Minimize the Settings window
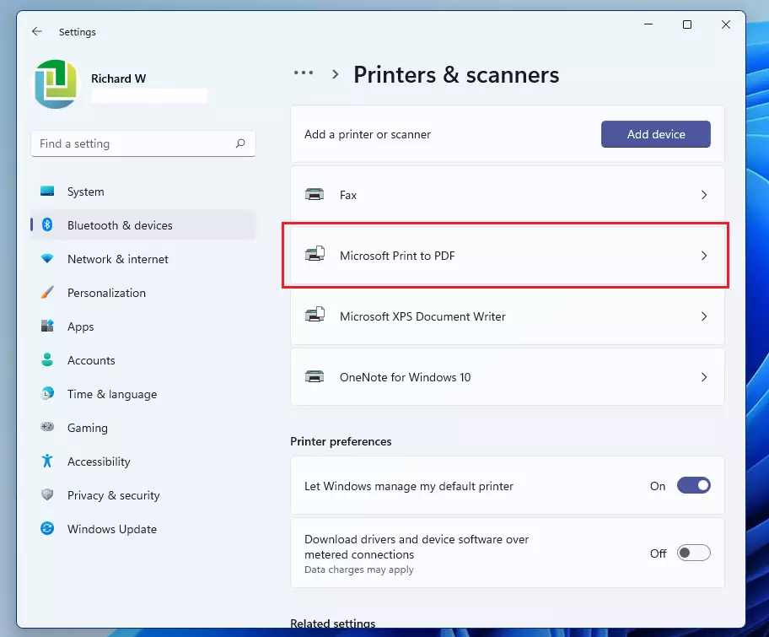Viewport: 769px width, 637px height. (x=648, y=24)
